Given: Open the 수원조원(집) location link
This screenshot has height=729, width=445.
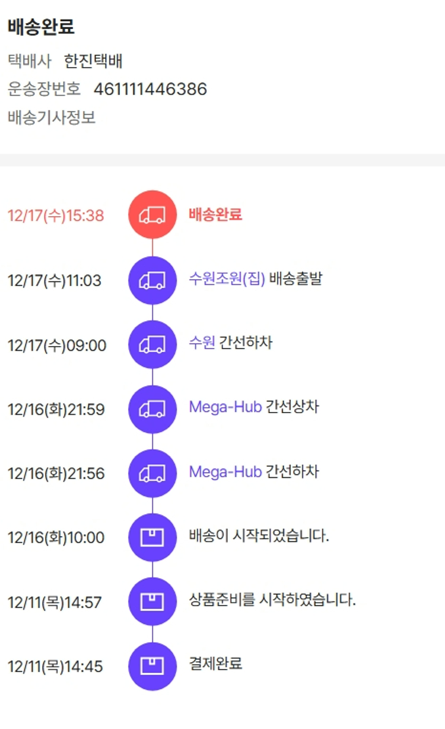Looking at the screenshot, I should coord(227,278).
